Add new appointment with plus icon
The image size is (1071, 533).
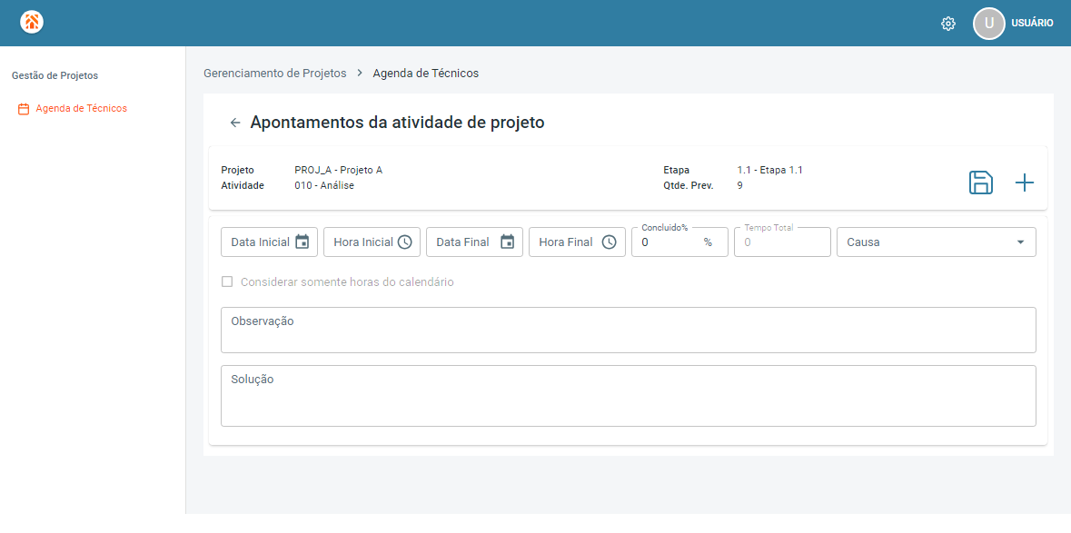pyautogui.click(x=1025, y=183)
